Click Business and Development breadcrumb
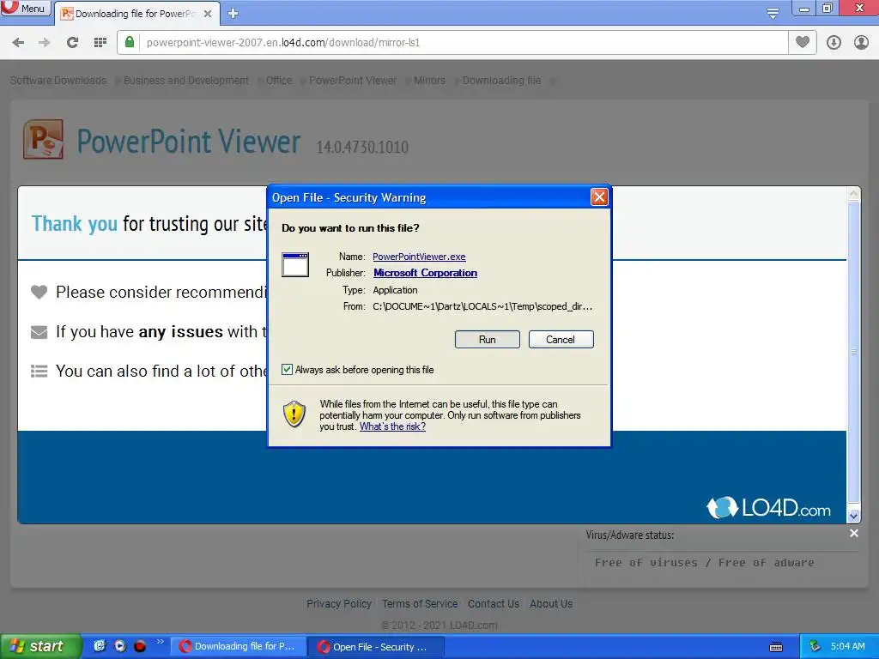The image size is (879, 659). coord(186,80)
